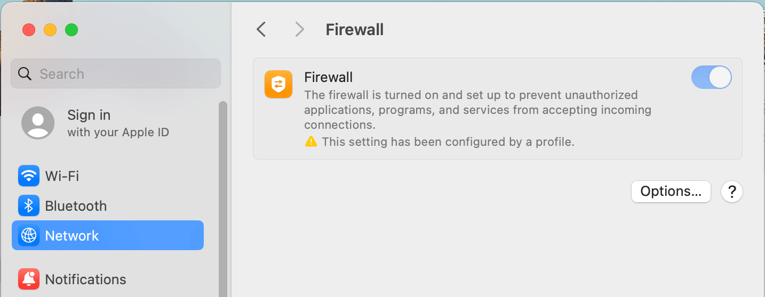
Task: Minimize the window with yellow button
Action: [x=50, y=30]
